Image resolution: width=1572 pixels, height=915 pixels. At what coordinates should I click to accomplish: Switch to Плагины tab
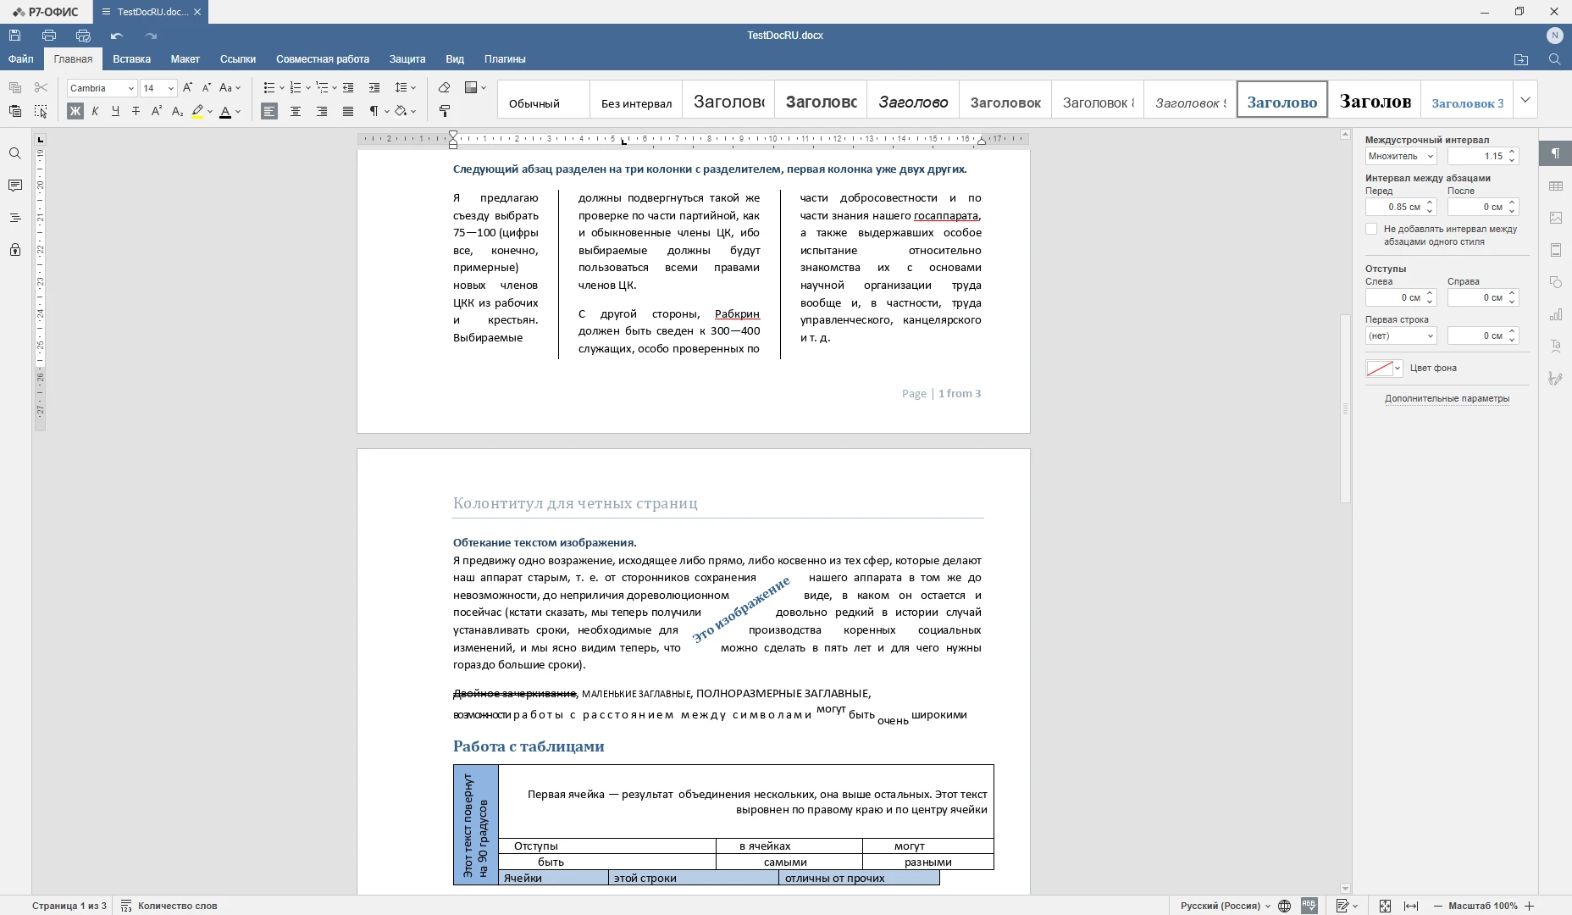(505, 59)
